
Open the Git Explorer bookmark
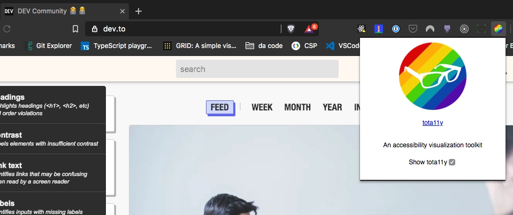pos(48,46)
